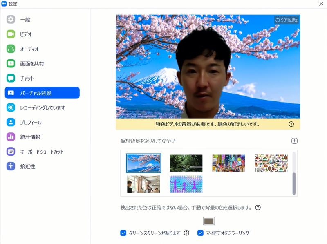Open Video (ビデオ) settings icon
The image size is (327, 244).
coord(11,34)
